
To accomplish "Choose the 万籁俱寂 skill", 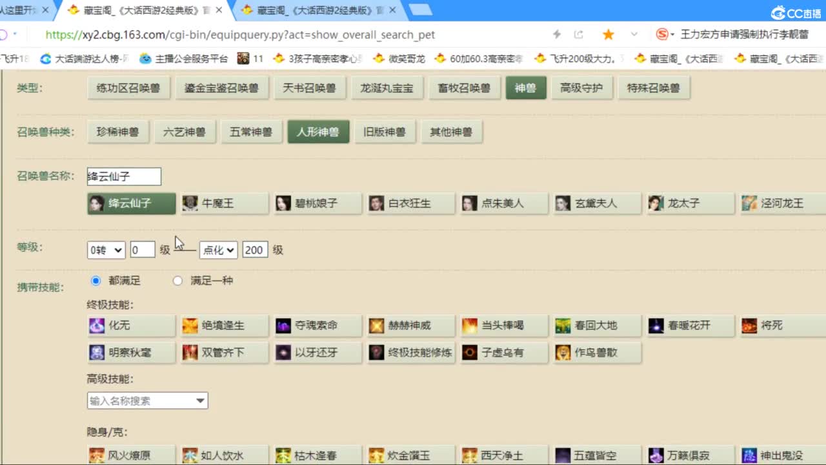I will click(x=690, y=455).
